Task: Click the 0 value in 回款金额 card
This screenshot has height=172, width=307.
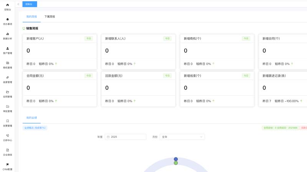Action: pyautogui.click(x=107, y=88)
